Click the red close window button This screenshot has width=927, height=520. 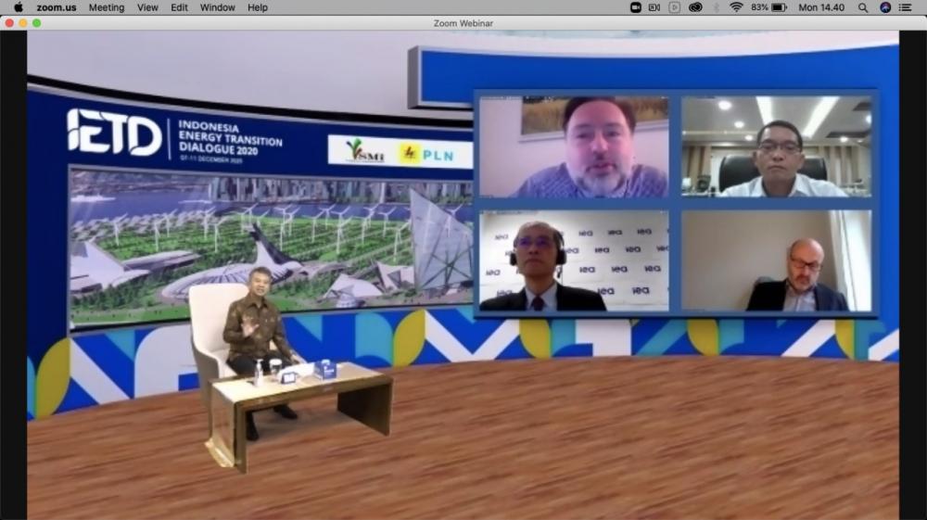9,23
